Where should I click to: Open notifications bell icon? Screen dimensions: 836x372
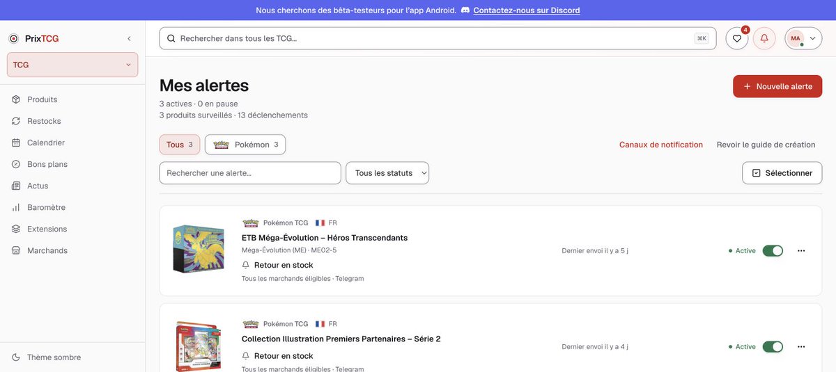point(764,38)
